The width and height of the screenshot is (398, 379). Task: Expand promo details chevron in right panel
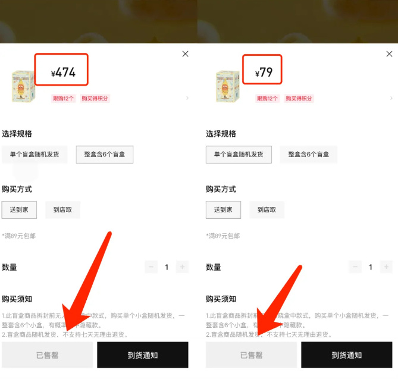click(x=391, y=98)
